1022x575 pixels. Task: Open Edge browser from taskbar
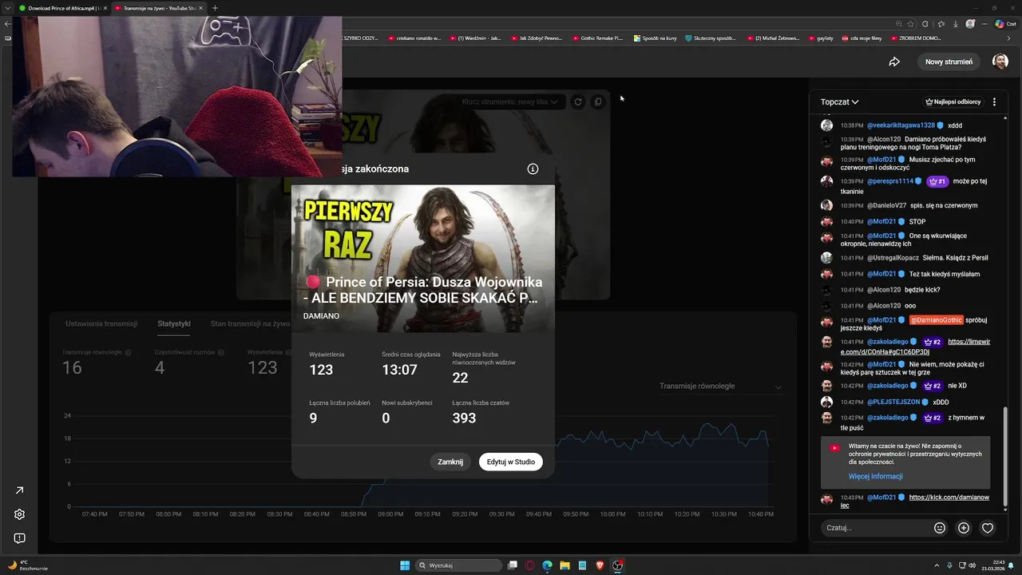[x=547, y=565]
